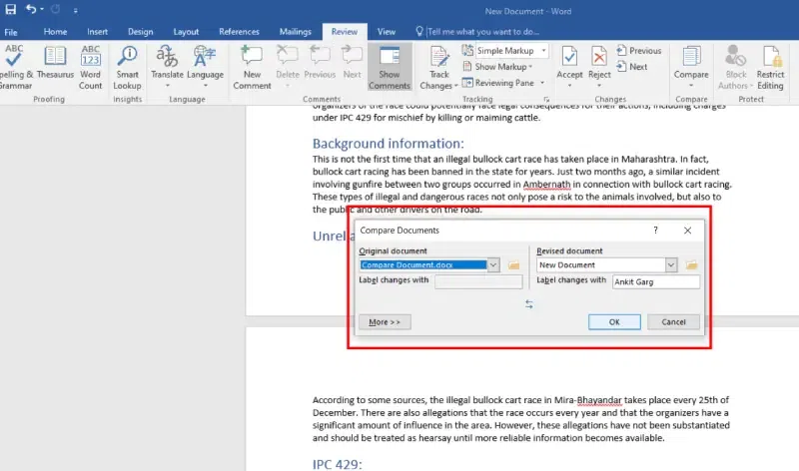Close the Compare Documents dialog
Viewport: 799px width, 471px height.
pyautogui.click(x=687, y=231)
